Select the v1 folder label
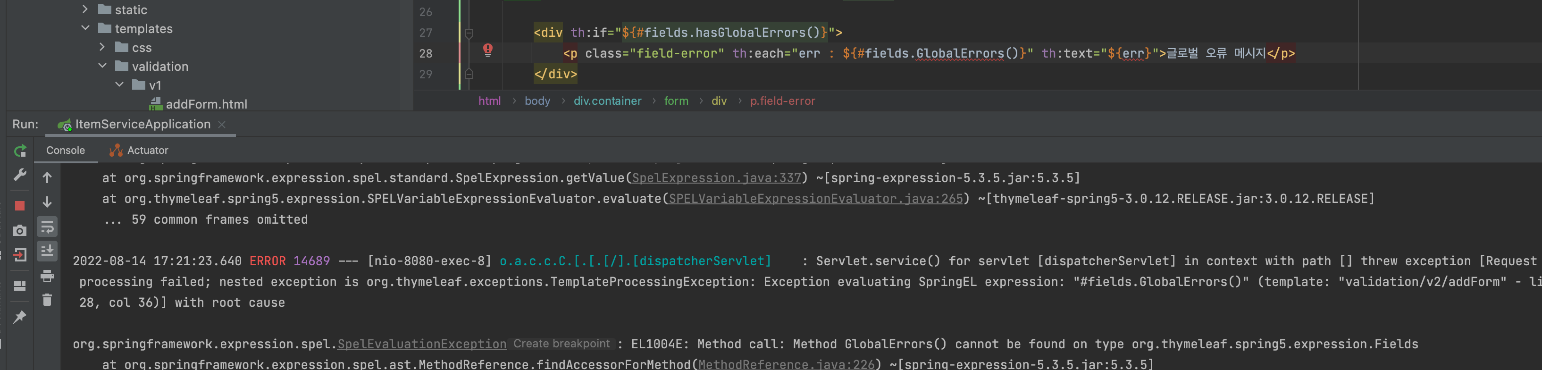 point(154,84)
